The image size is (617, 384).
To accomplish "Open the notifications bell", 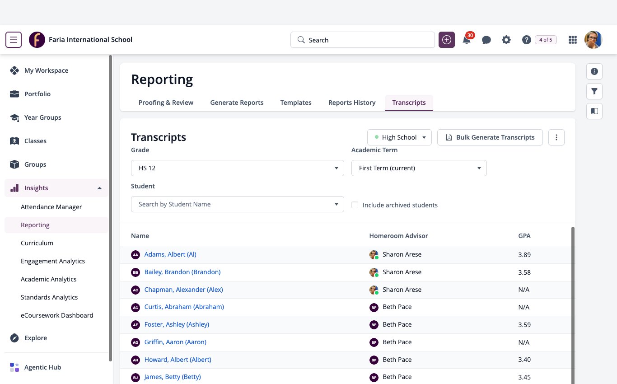I will [x=467, y=40].
